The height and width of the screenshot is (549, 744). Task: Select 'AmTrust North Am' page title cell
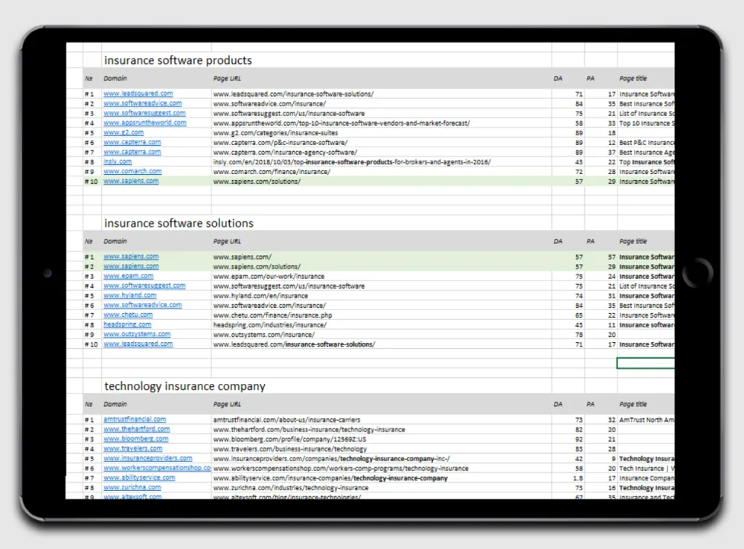tap(647, 420)
